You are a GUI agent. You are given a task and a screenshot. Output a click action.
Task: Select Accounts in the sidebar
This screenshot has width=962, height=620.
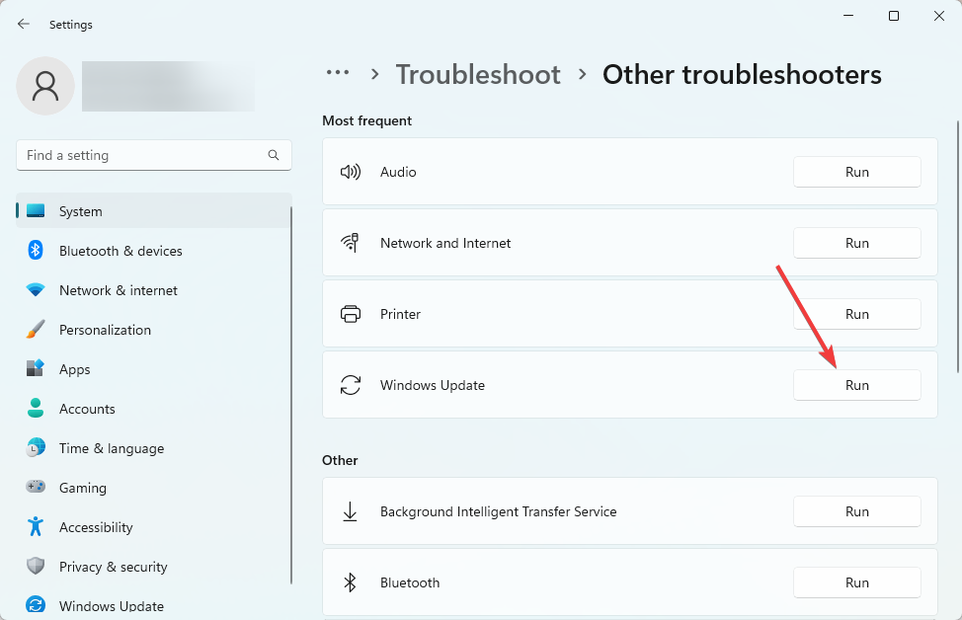click(x=153, y=409)
